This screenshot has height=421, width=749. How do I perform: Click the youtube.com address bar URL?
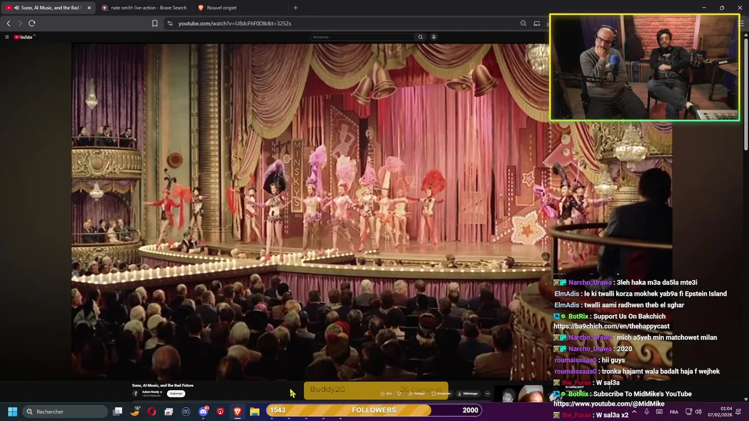click(235, 23)
